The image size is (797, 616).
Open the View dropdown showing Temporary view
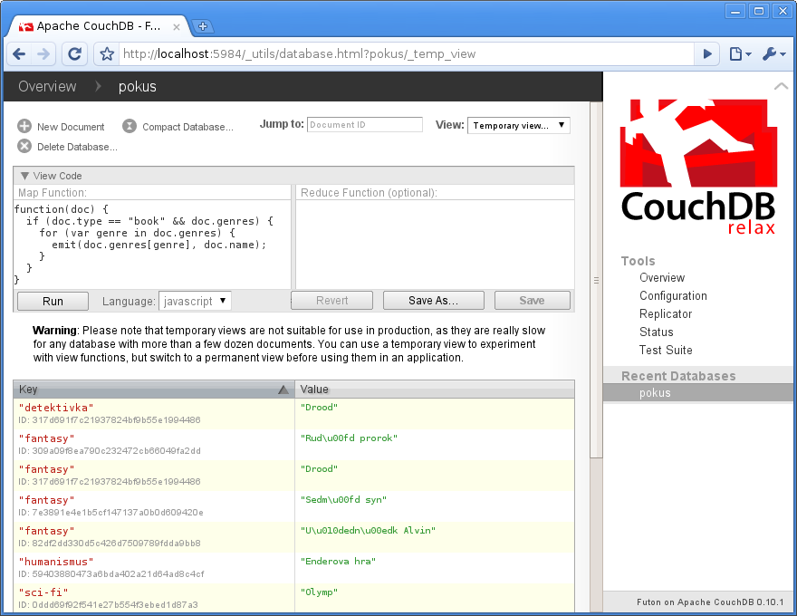tap(518, 126)
